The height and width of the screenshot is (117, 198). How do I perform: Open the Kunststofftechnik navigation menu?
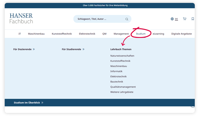[62, 34]
